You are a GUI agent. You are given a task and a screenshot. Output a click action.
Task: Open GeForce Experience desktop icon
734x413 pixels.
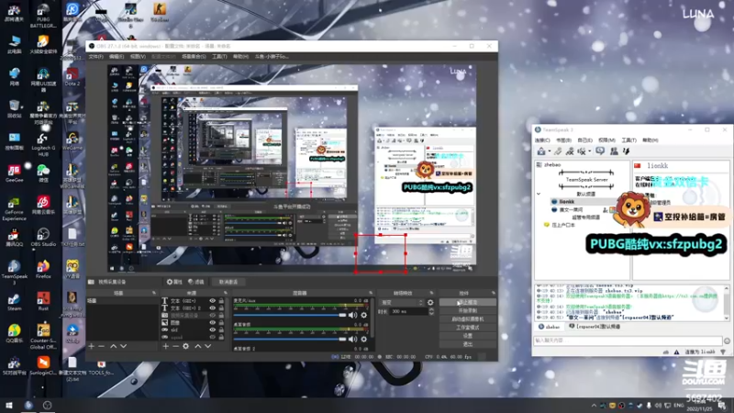click(x=14, y=209)
